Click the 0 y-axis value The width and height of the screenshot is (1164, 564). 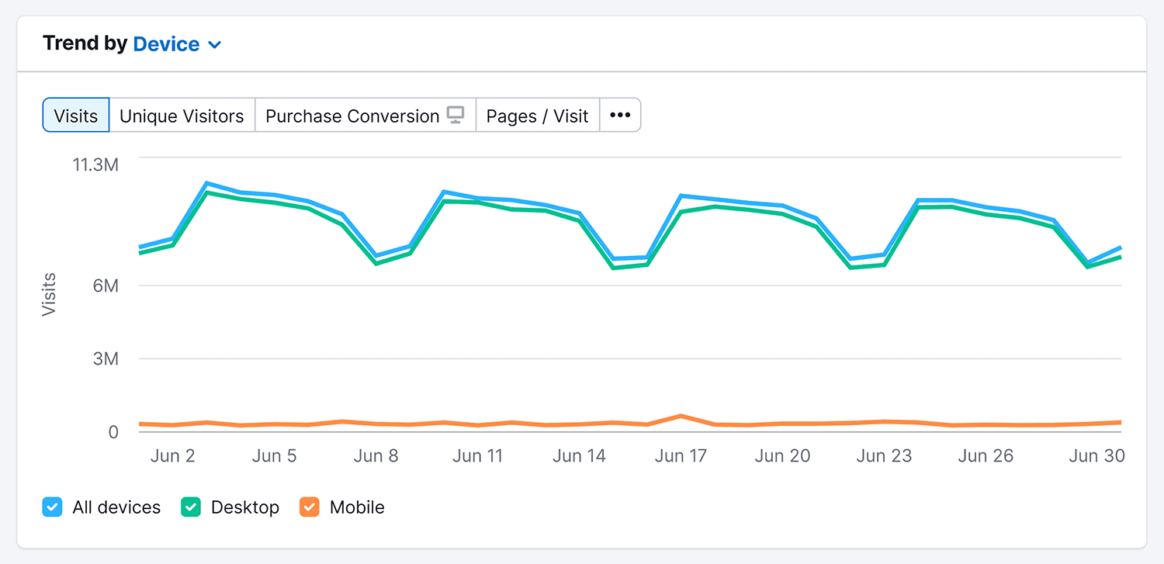113,432
